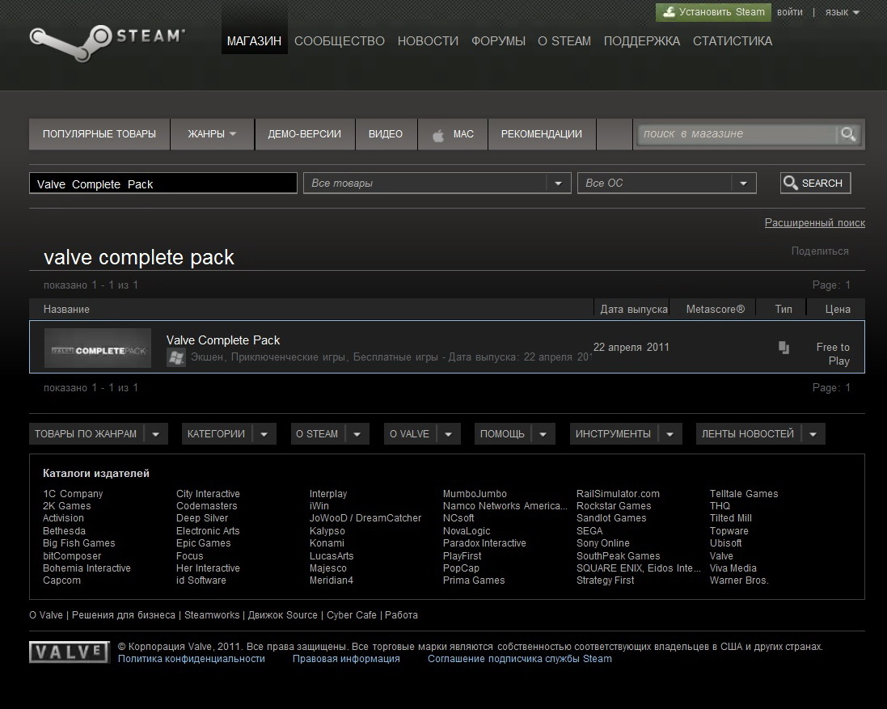Open Расширенный поиск link
Viewport: 887px width, 709px height.
(x=814, y=223)
